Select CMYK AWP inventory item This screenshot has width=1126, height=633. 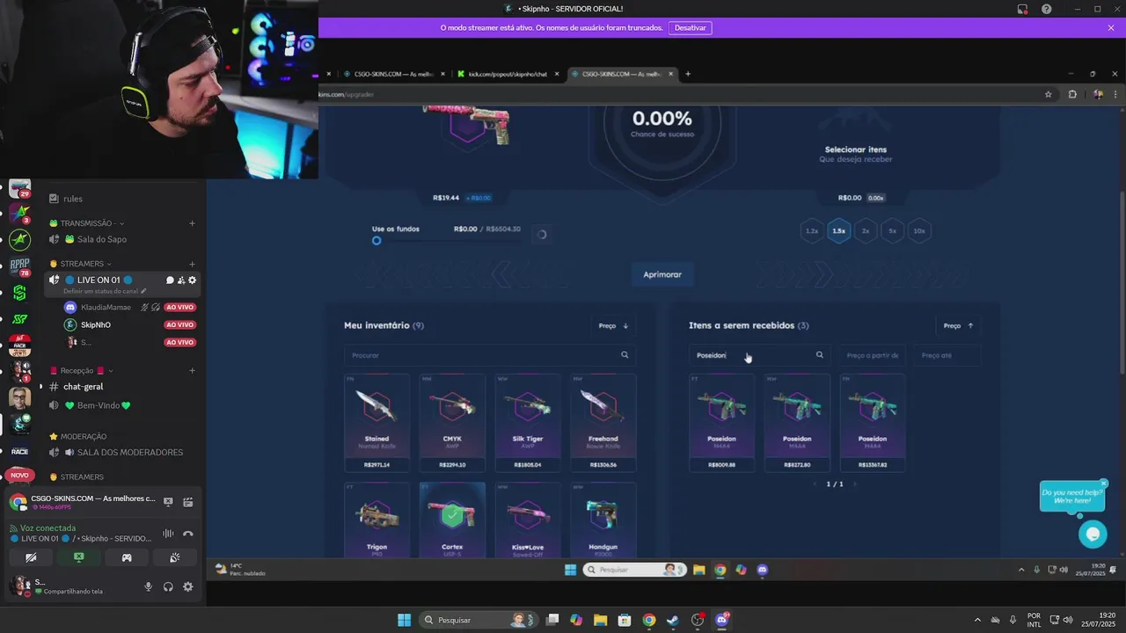452,423
